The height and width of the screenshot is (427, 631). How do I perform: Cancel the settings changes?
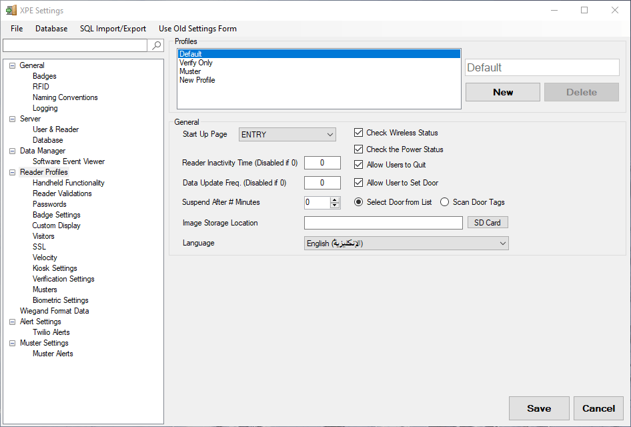[598, 408]
